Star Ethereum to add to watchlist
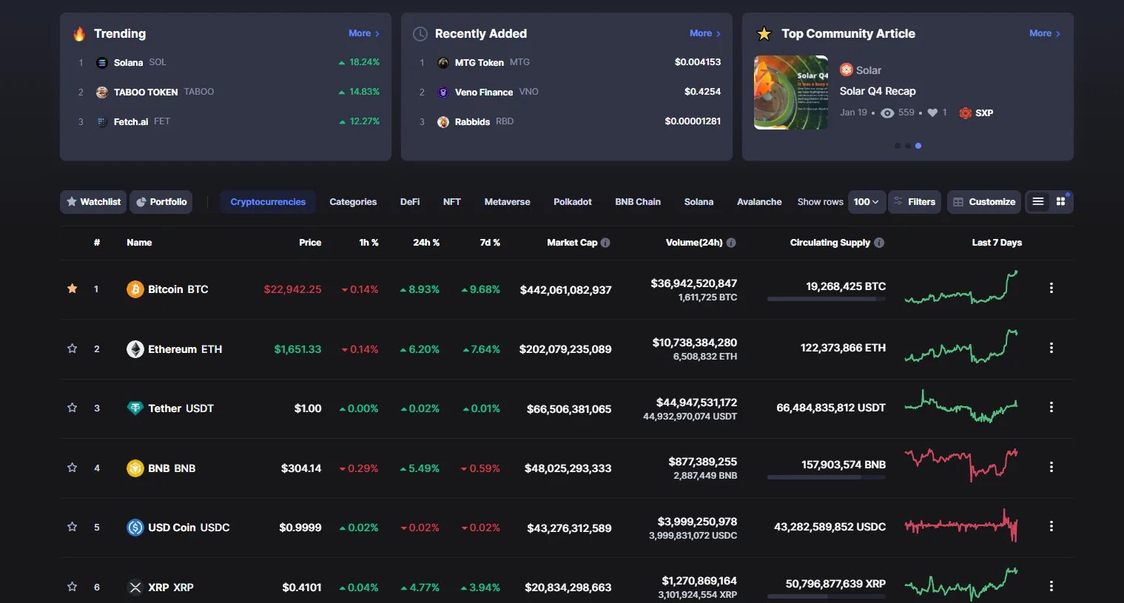The height and width of the screenshot is (603, 1124). (72, 348)
